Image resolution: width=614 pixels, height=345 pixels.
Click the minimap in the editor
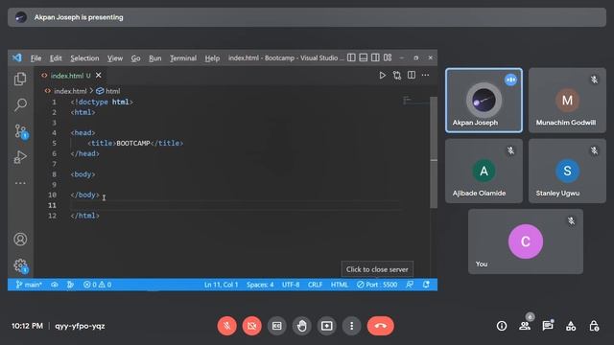click(x=415, y=101)
